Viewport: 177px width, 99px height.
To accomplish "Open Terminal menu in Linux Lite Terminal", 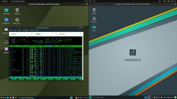I will pos(26,30).
